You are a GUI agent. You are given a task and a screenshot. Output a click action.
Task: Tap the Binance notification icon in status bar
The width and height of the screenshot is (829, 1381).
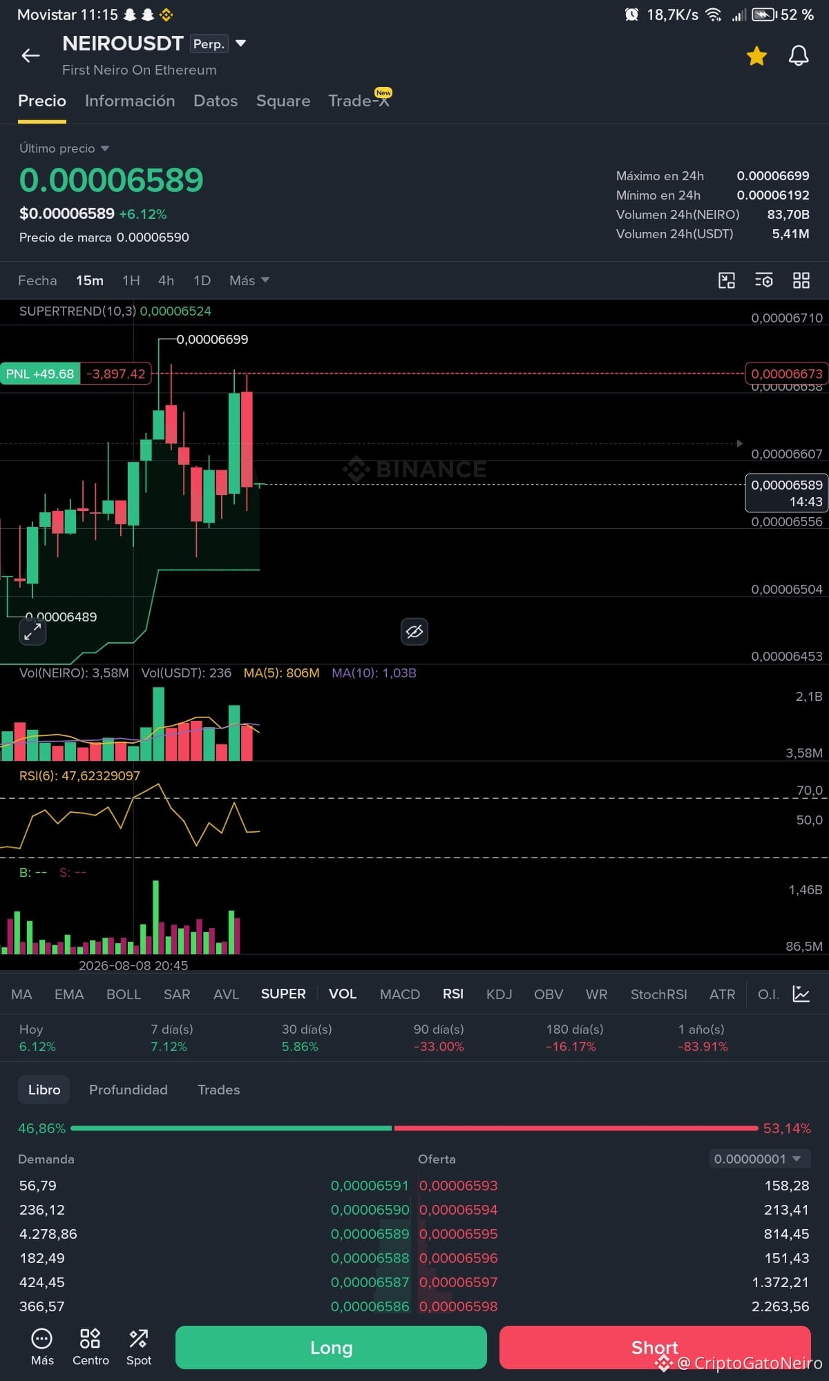click(x=166, y=15)
